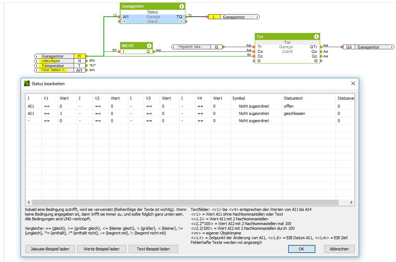Screen dimensions: 396x262
Task: Click the Loxone icon in Status bearbeiten title
Action: pos(27,83)
